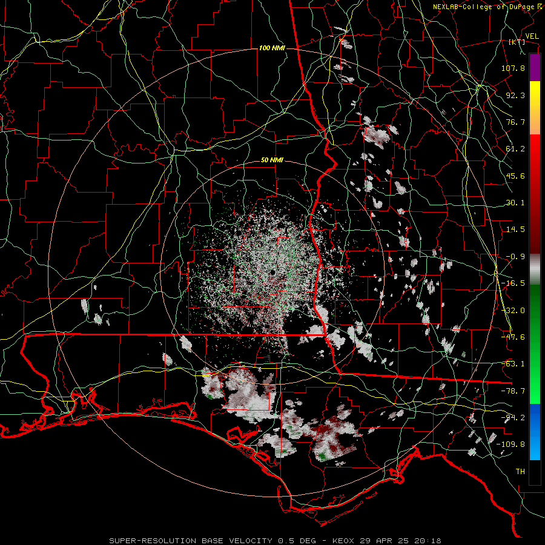545x545 pixels.
Task: Click the 61.2 velocity scale value
Action: [x=515, y=149]
